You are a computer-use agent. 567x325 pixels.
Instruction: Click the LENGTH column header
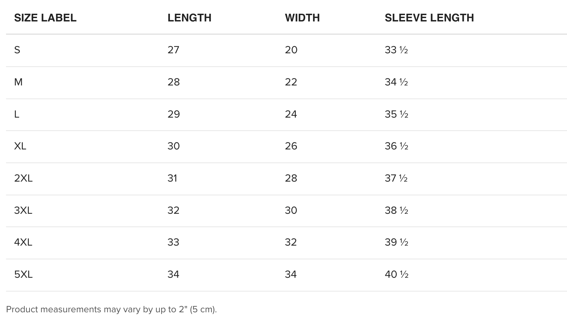[189, 18]
